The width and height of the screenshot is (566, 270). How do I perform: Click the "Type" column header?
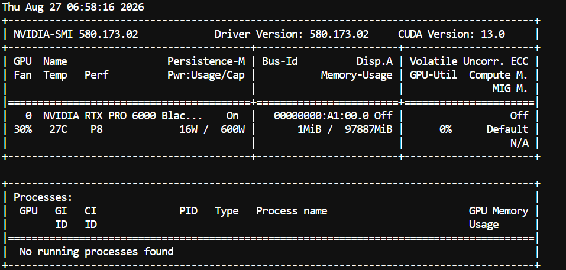coord(227,211)
